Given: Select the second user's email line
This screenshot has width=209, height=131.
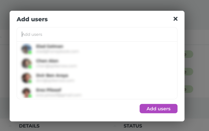Looking at the screenshot, I should (x=56, y=66).
